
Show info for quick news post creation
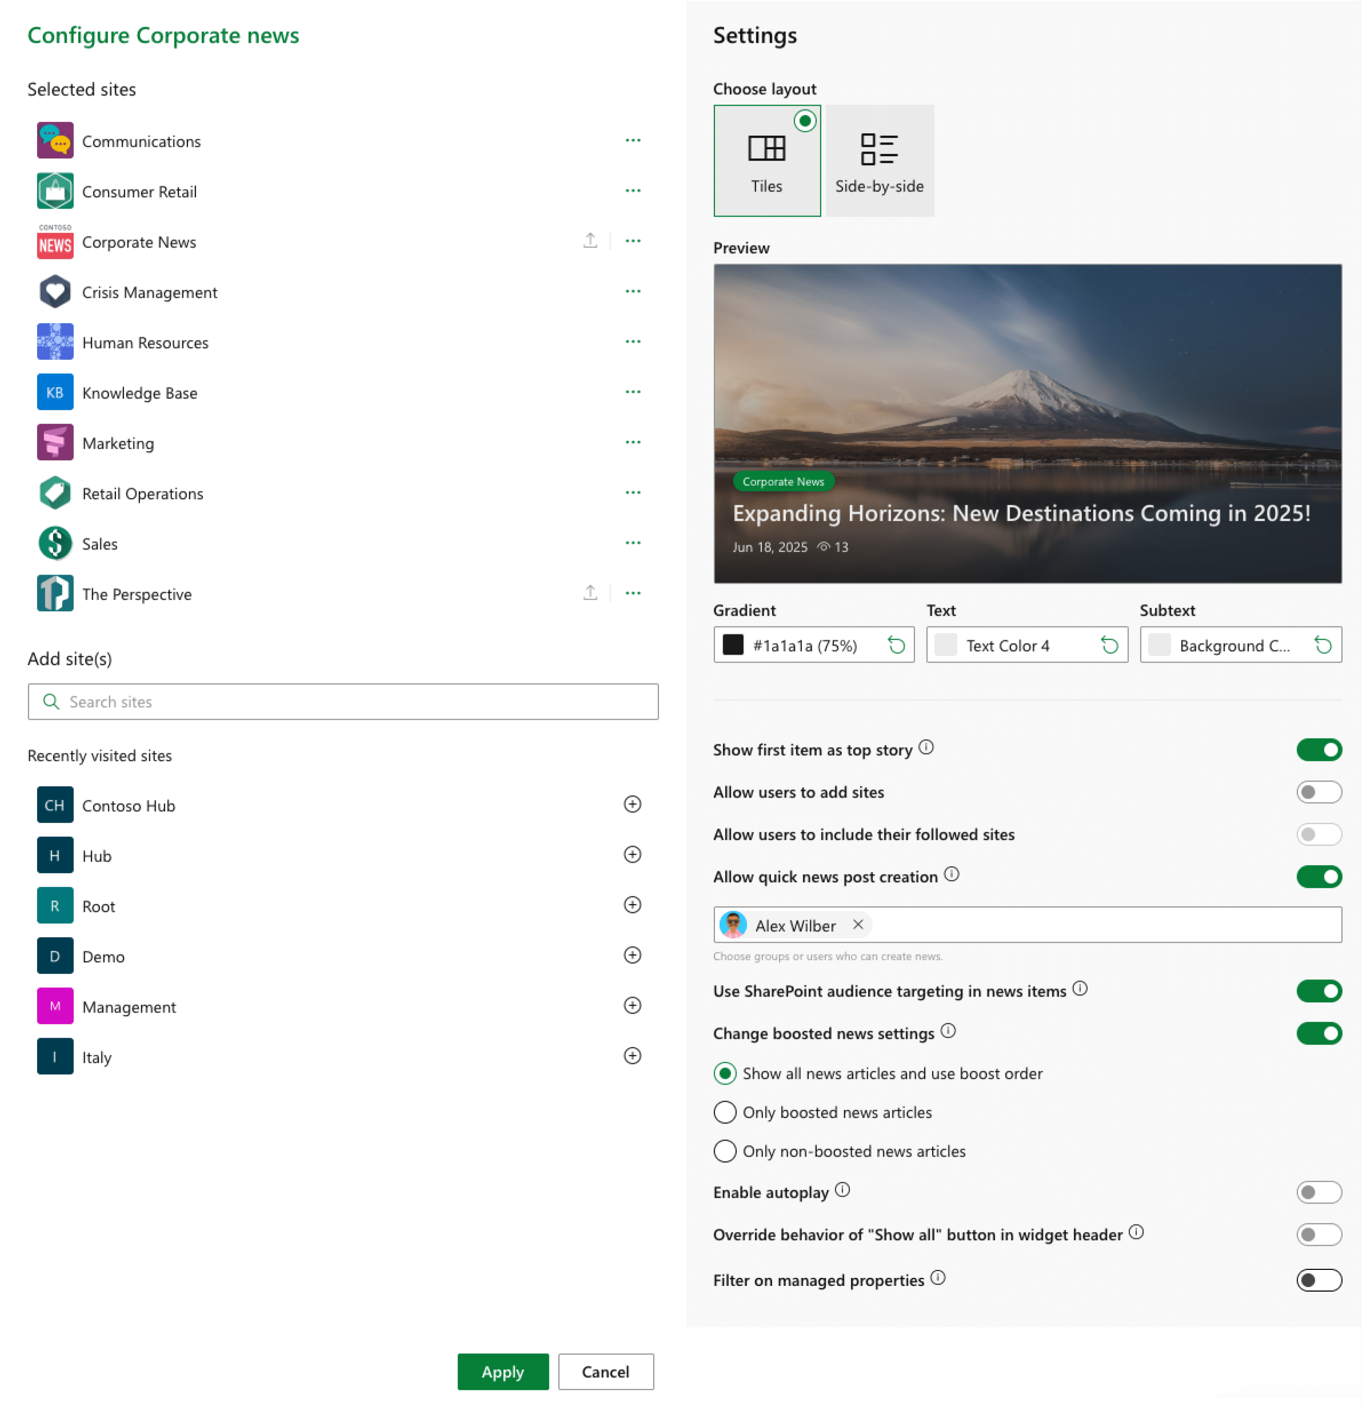[951, 875]
